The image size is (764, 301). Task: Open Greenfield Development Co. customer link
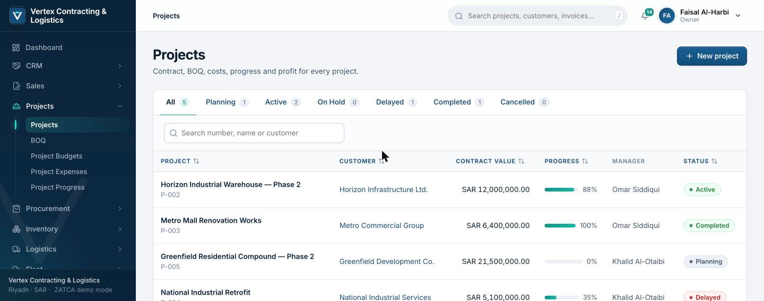[x=387, y=261]
